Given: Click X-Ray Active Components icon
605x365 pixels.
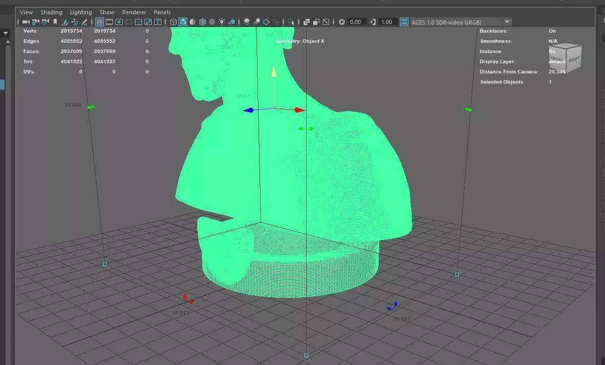Looking at the screenshot, I should pos(316,22).
